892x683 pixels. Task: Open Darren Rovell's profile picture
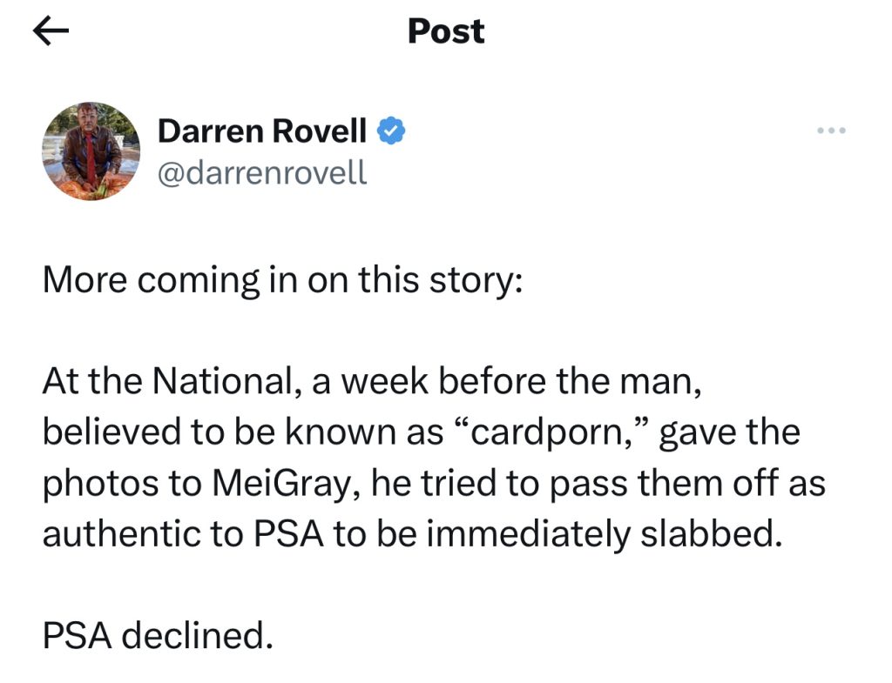point(91,151)
